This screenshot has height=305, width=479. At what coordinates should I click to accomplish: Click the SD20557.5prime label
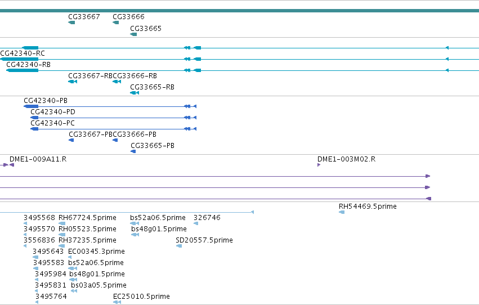click(x=204, y=240)
